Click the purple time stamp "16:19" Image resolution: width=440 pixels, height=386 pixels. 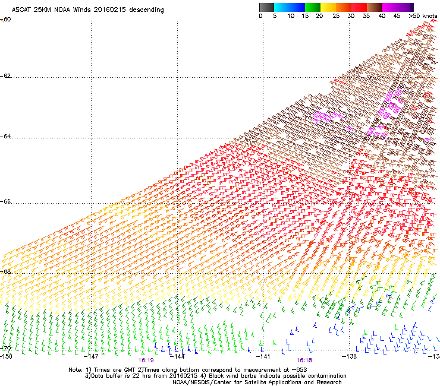pyautogui.click(x=146, y=360)
